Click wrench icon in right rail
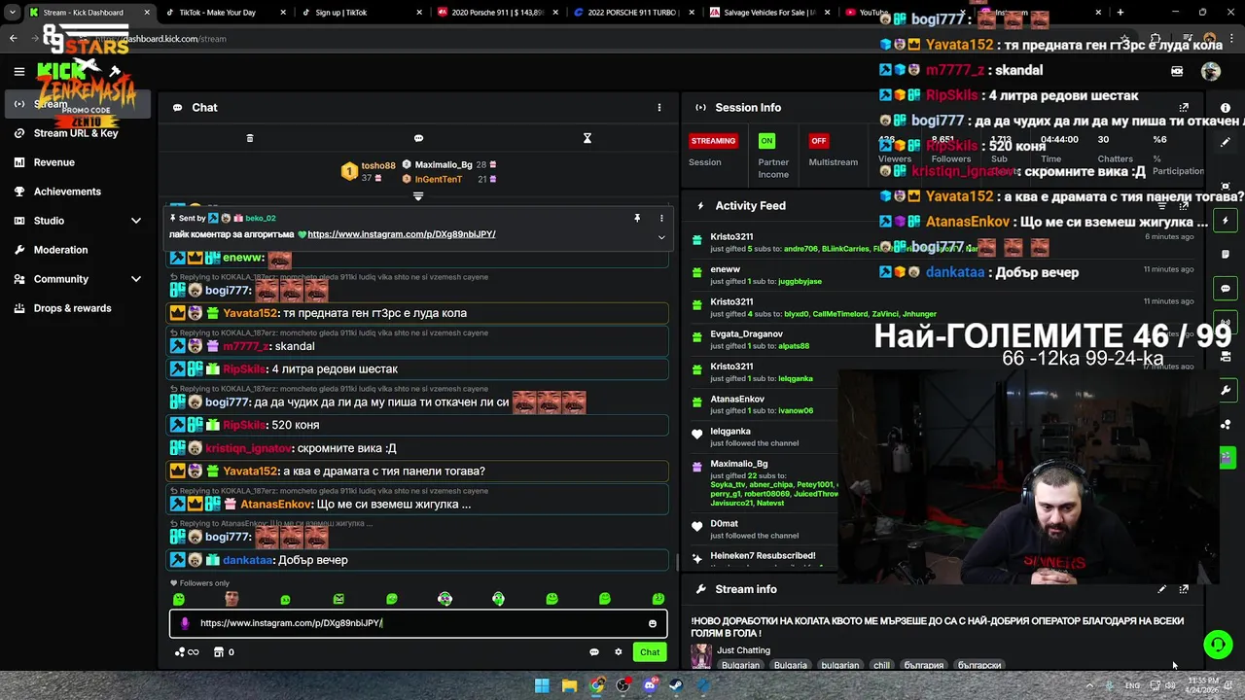The height and width of the screenshot is (700, 1245). pyautogui.click(x=1226, y=390)
